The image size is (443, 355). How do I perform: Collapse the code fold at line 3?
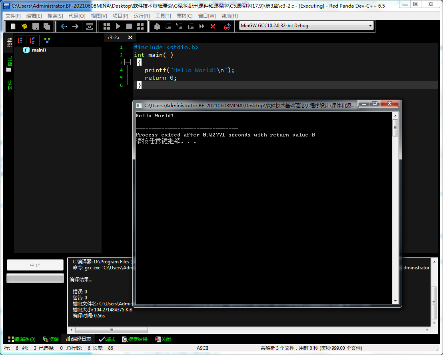tap(128, 62)
